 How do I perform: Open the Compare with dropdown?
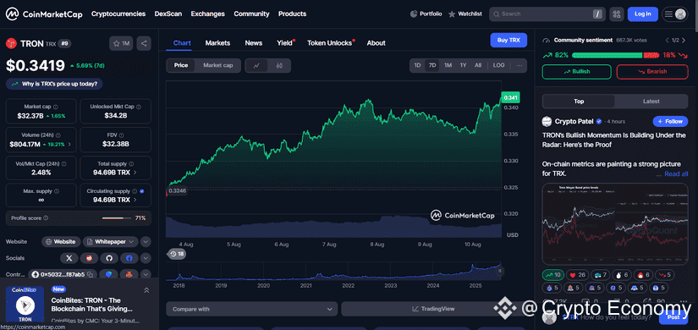coord(251,309)
